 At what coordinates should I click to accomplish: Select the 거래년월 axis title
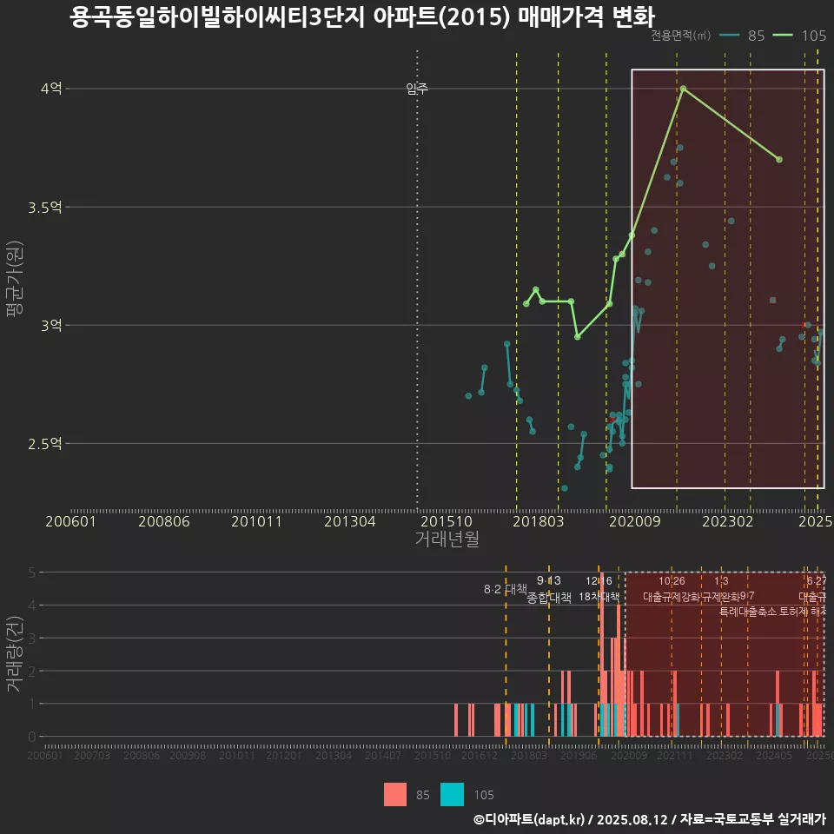447,539
